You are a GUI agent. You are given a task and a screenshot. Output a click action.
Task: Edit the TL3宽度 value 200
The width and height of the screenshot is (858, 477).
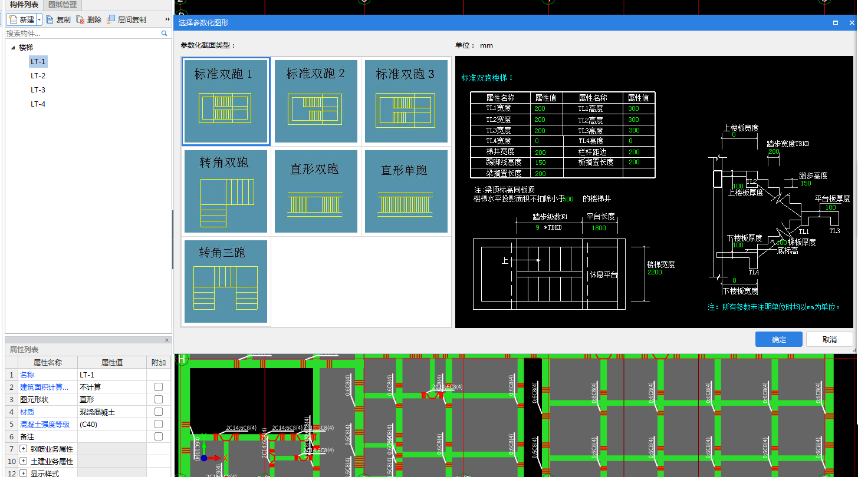(540, 130)
